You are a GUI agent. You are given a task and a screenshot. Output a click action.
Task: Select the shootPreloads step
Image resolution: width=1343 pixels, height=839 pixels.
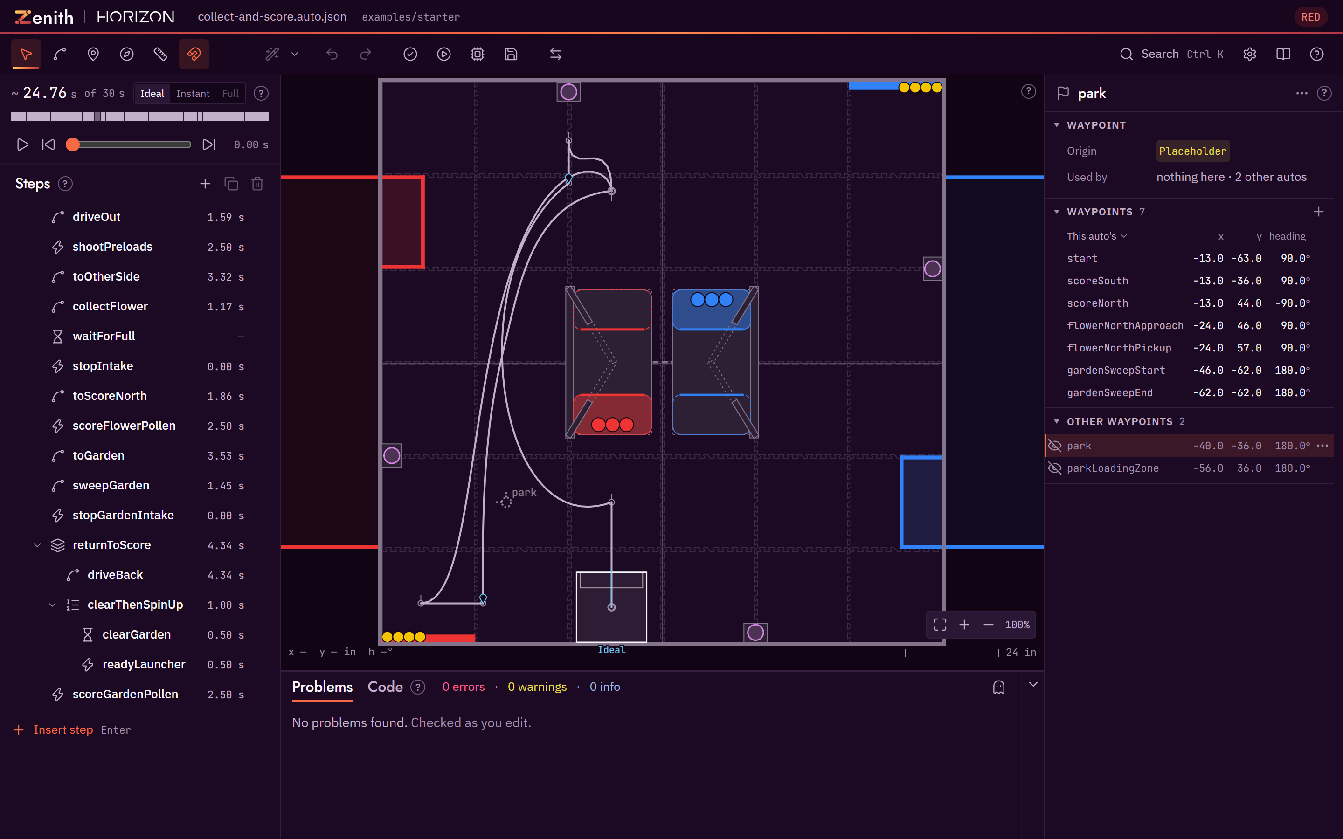(140, 247)
